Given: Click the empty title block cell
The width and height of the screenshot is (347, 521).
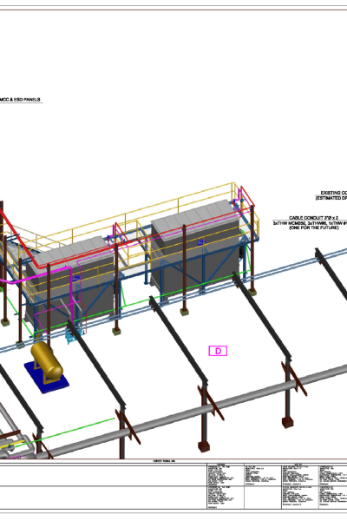Looking at the screenshot, I should 103,476.
